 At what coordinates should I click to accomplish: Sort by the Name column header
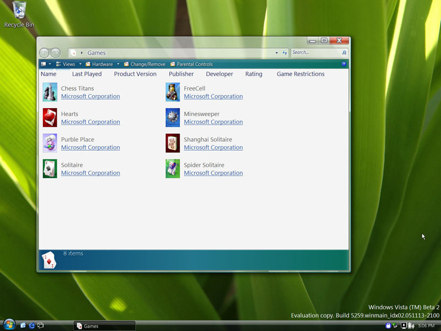(x=49, y=74)
